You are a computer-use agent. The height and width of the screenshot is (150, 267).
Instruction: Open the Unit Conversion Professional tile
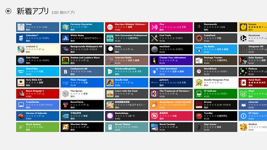point(127,38)
